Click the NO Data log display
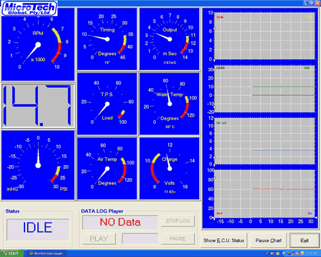This screenshot has height=257, width=321. 120,222
